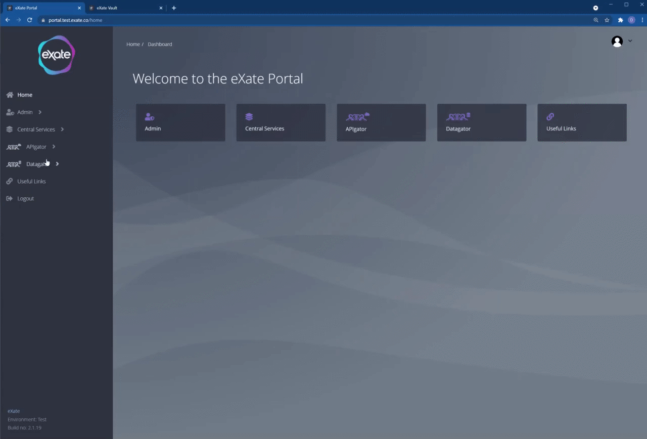647x439 pixels.
Task: Click the Home house icon in sidebar
Action: pos(10,95)
